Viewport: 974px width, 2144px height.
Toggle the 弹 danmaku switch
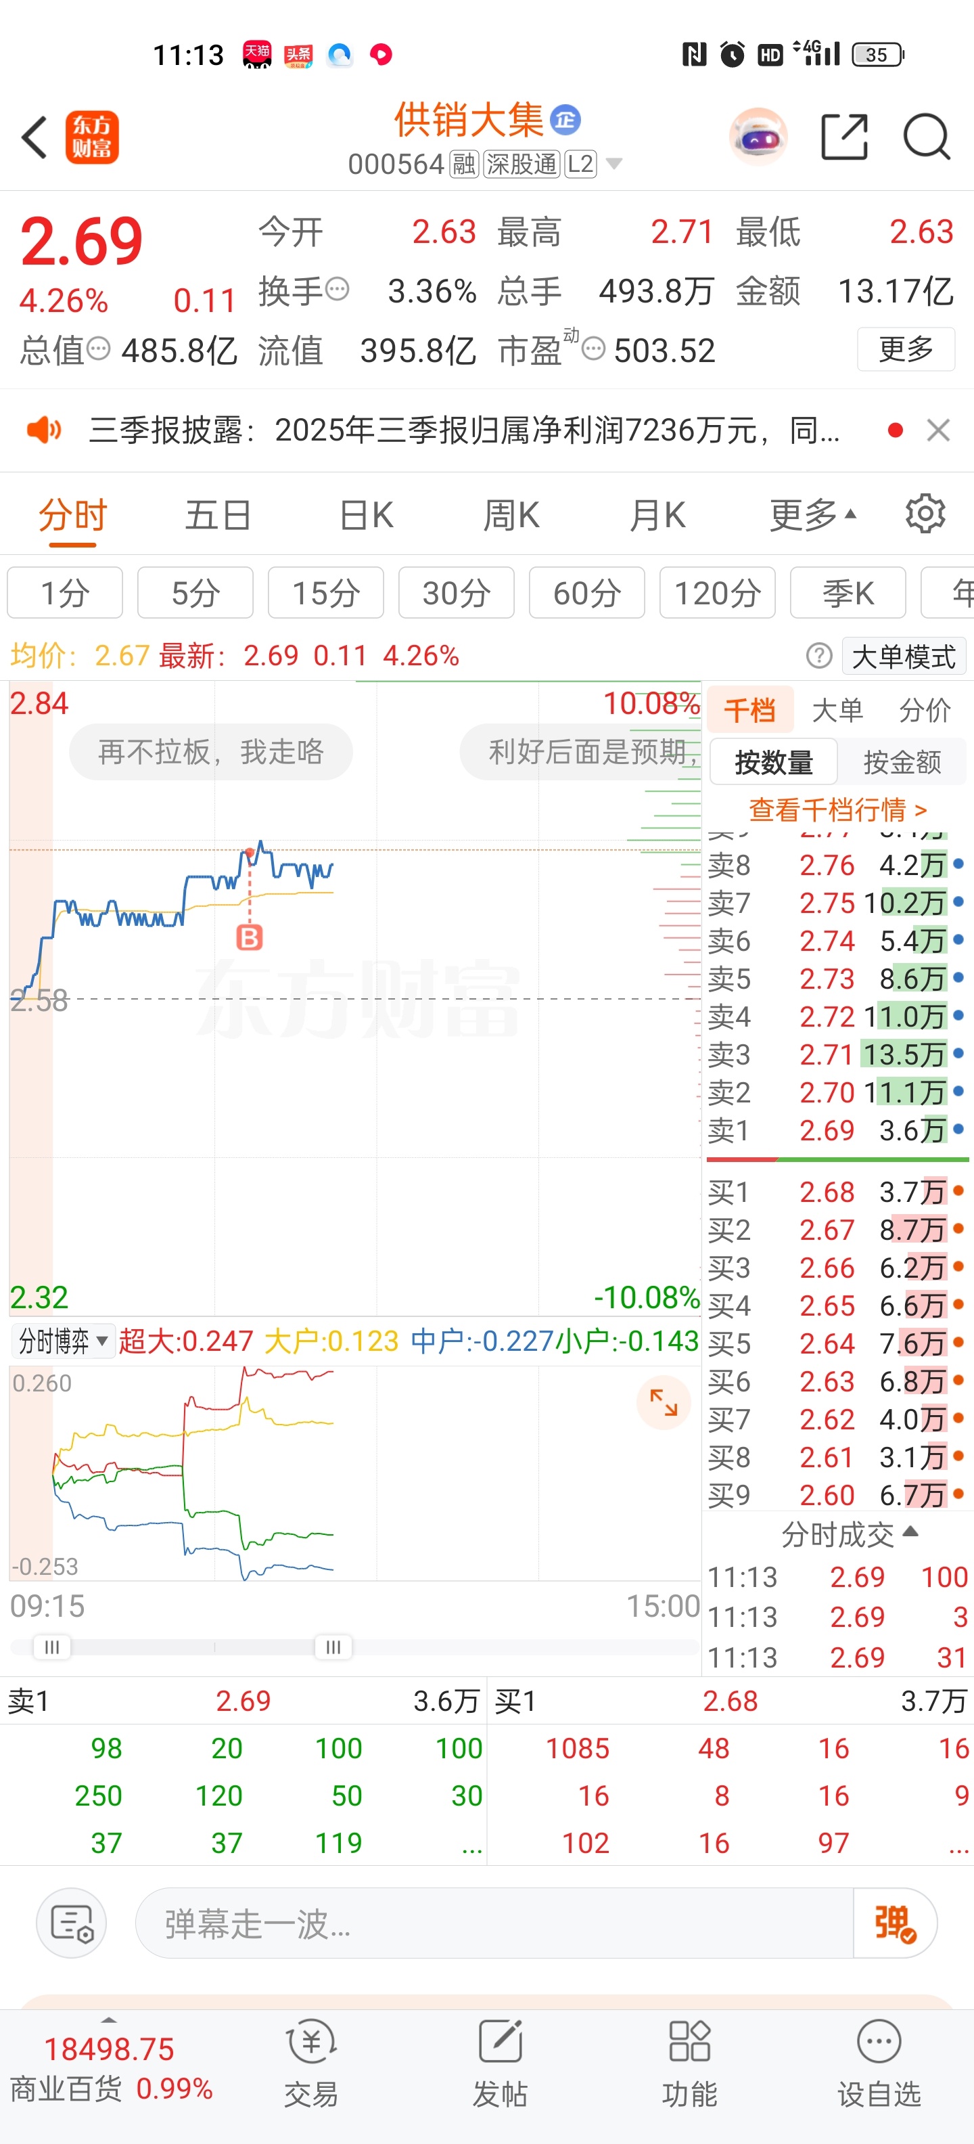tap(894, 1923)
